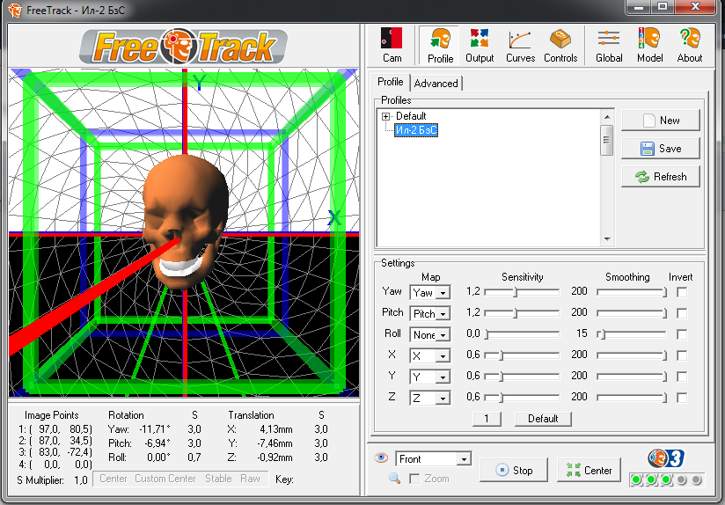Screen dimensions: 725x505
Task: Create a New profile
Action: 660,121
